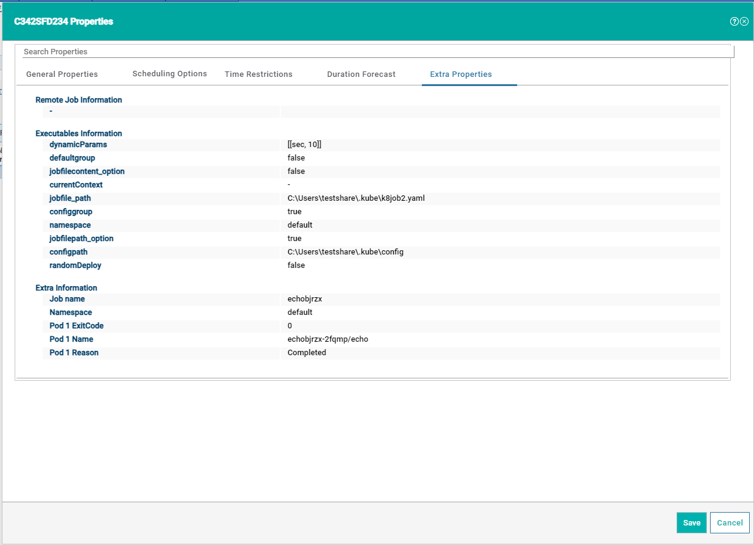
Task: Open help via the question mark icon
Action: [734, 21]
